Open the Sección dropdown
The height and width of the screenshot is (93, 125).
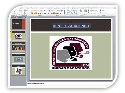pos(27,14)
